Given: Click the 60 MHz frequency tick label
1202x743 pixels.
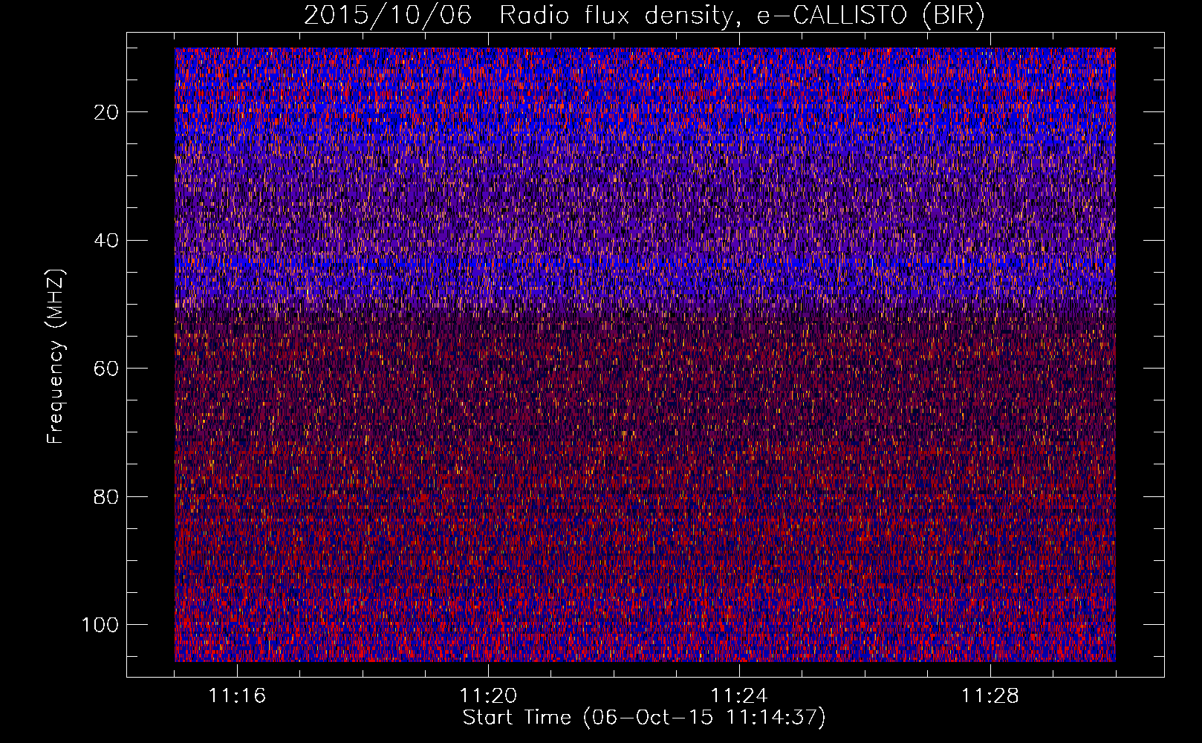Looking at the screenshot, I should (107, 369).
